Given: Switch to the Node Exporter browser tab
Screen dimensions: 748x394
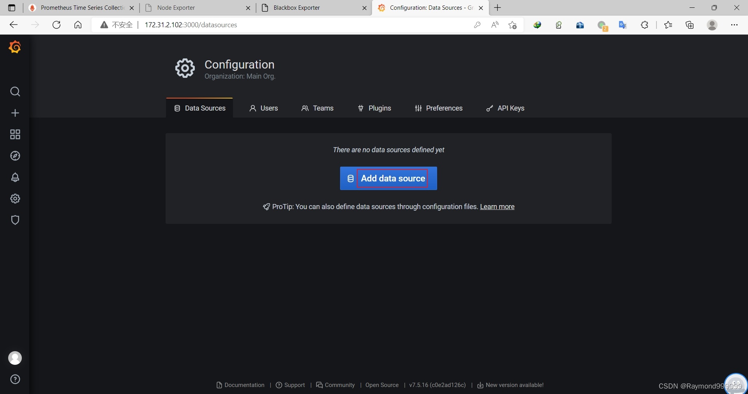Looking at the screenshot, I should (x=198, y=8).
